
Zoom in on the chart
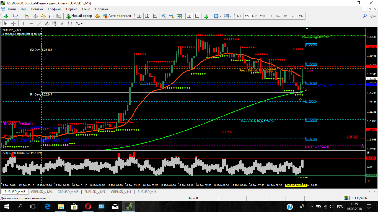(164, 16)
